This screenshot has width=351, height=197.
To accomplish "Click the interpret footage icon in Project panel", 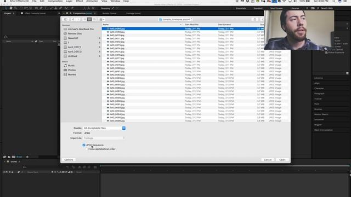I will pyautogui.click(x=4, y=157).
